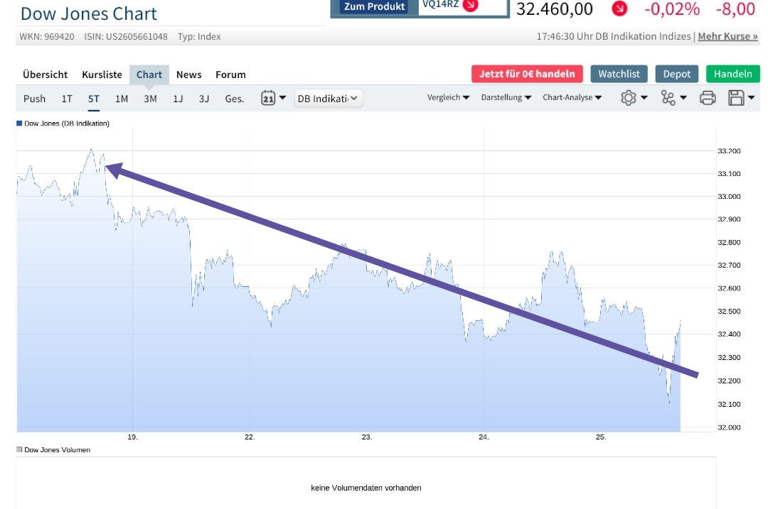Select 1T time range
The width and height of the screenshot is (768, 509).
tap(67, 98)
